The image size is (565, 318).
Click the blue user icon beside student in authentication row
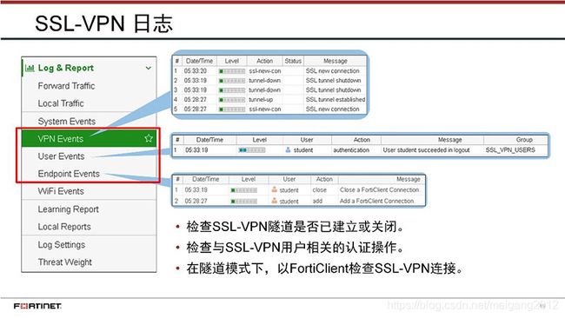tap(288, 149)
